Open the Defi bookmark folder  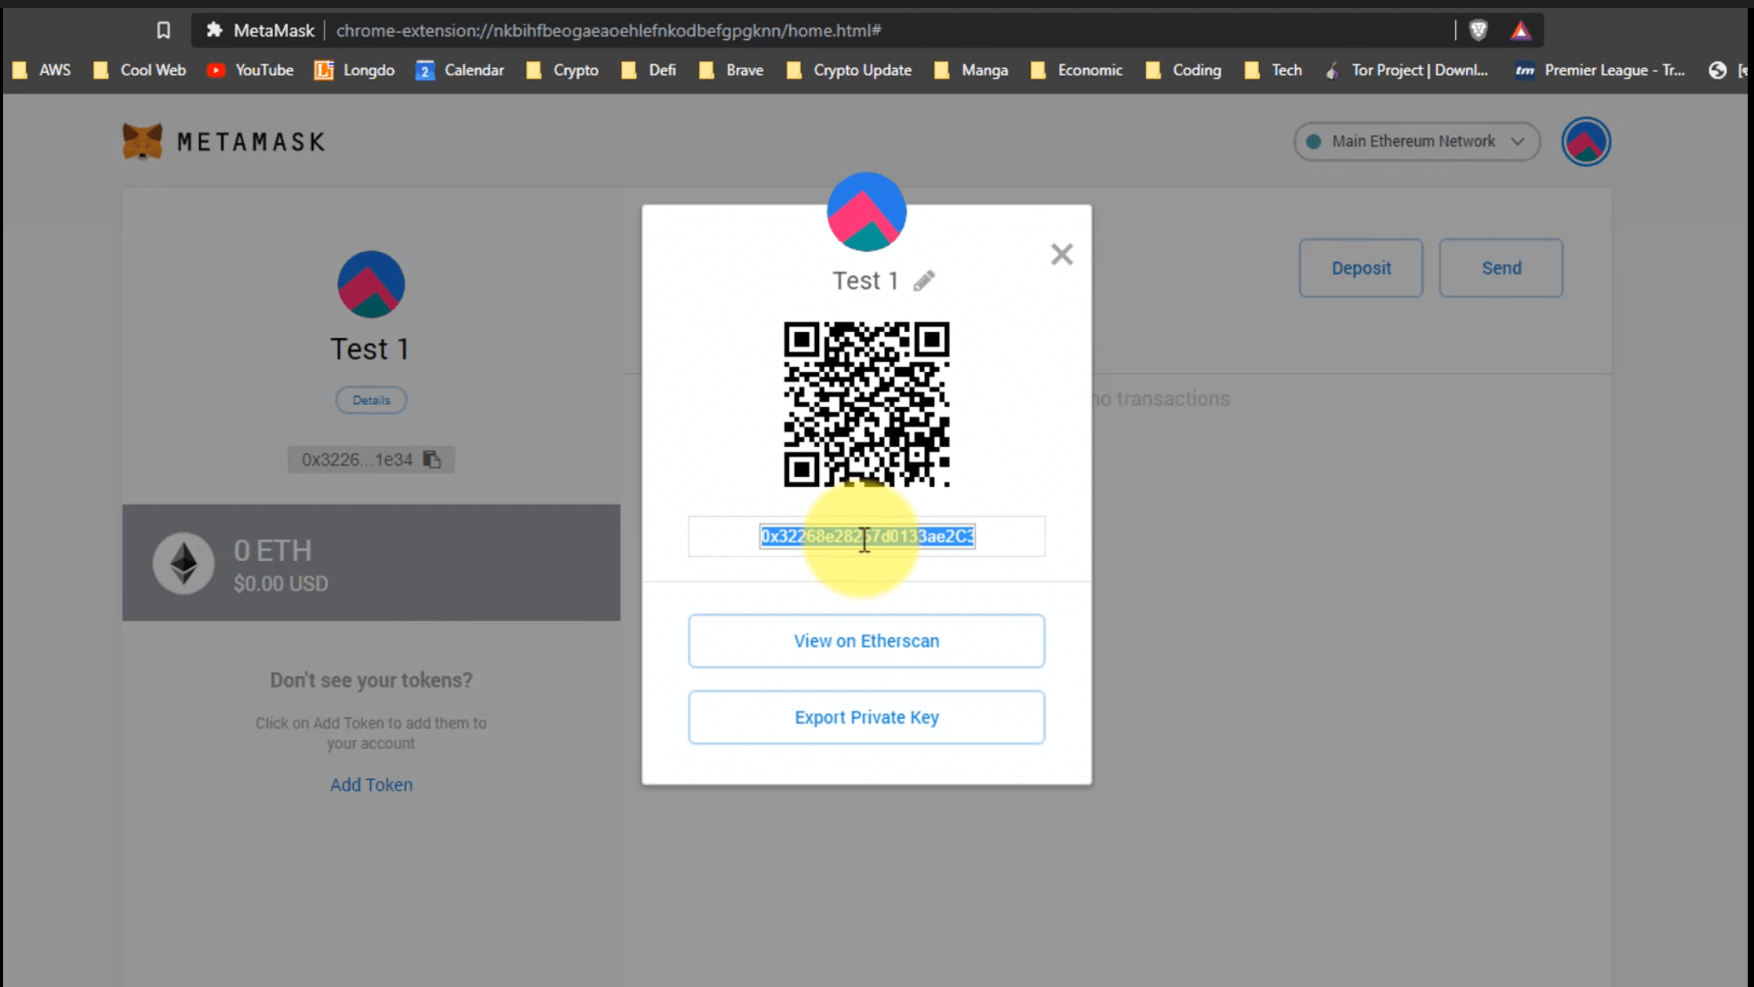tap(649, 71)
